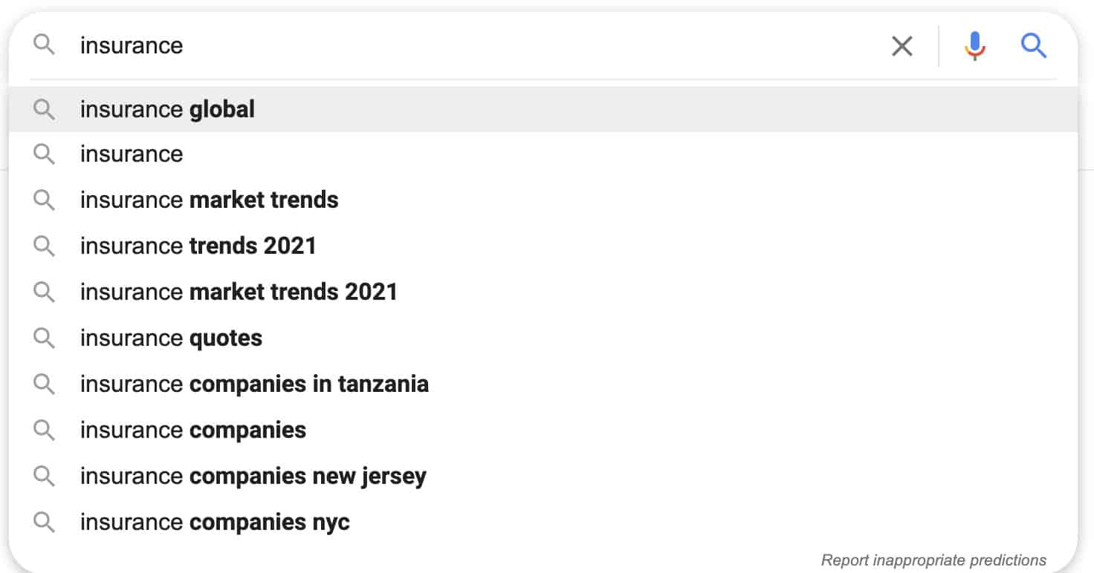Click the blue search magnifier icon
Viewport: 1094px width, 573px height.
click(x=1034, y=45)
